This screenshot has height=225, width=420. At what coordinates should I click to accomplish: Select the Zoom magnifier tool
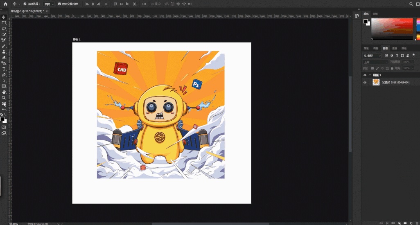pyautogui.click(x=4, y=98)
